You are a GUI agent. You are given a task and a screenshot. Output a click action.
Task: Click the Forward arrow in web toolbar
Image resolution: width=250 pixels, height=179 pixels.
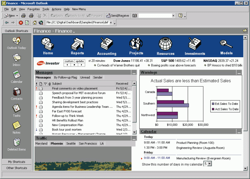13,23
